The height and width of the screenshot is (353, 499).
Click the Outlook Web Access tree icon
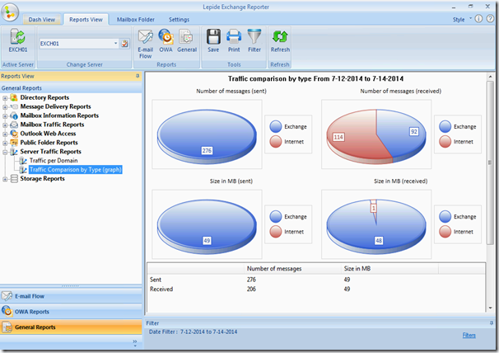coord(14,134)
